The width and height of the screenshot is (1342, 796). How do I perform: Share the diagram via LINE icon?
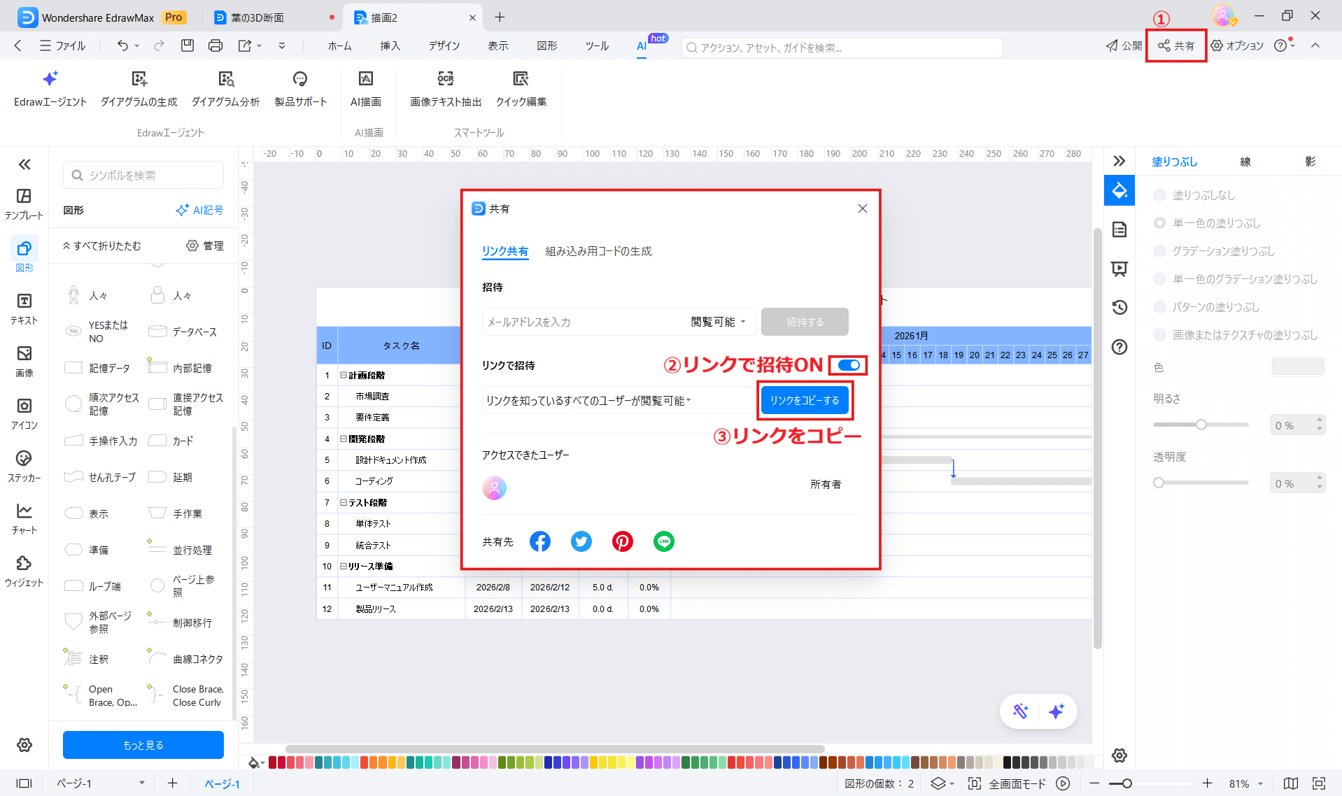(x=663, y=541)
